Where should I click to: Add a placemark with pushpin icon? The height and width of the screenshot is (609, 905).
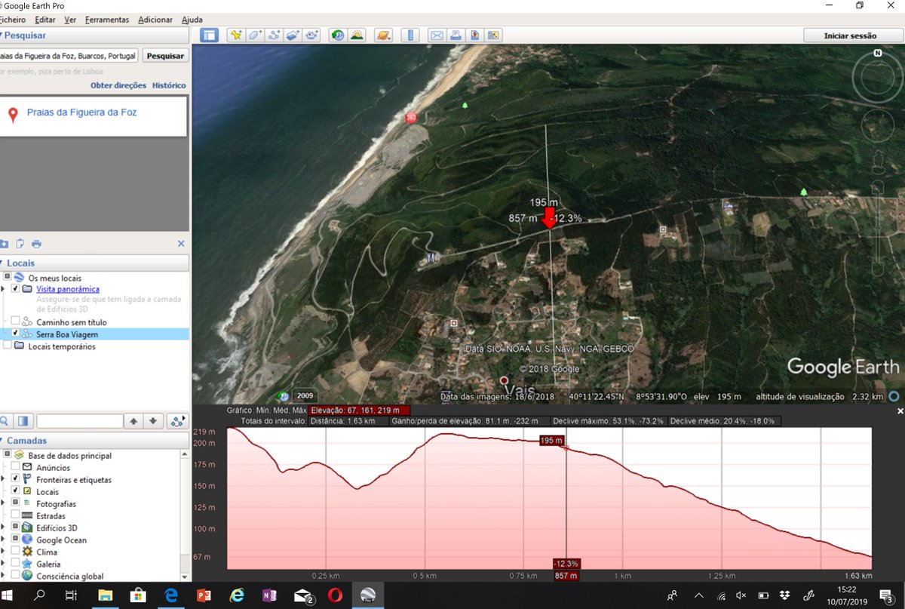[x=236, y=35]
